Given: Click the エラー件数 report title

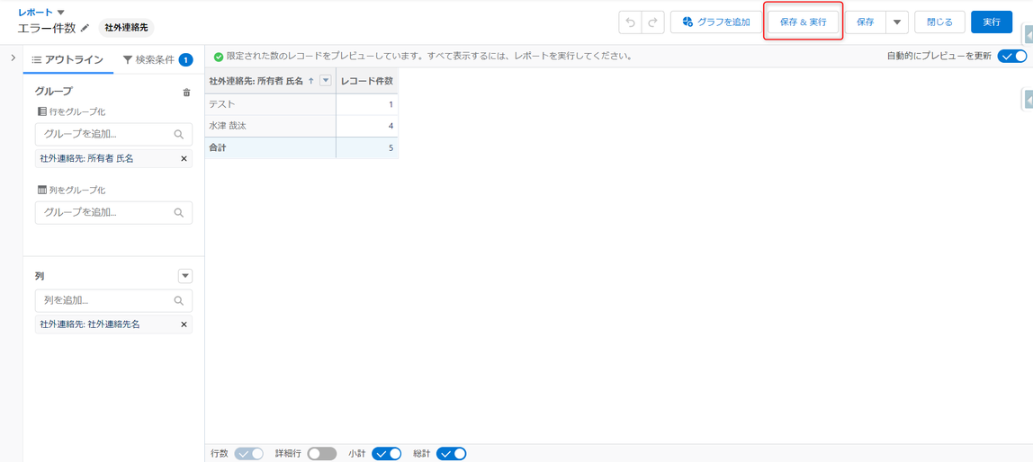Looking at the screenshot, I should pyautogui.click(x=48, y=28).
